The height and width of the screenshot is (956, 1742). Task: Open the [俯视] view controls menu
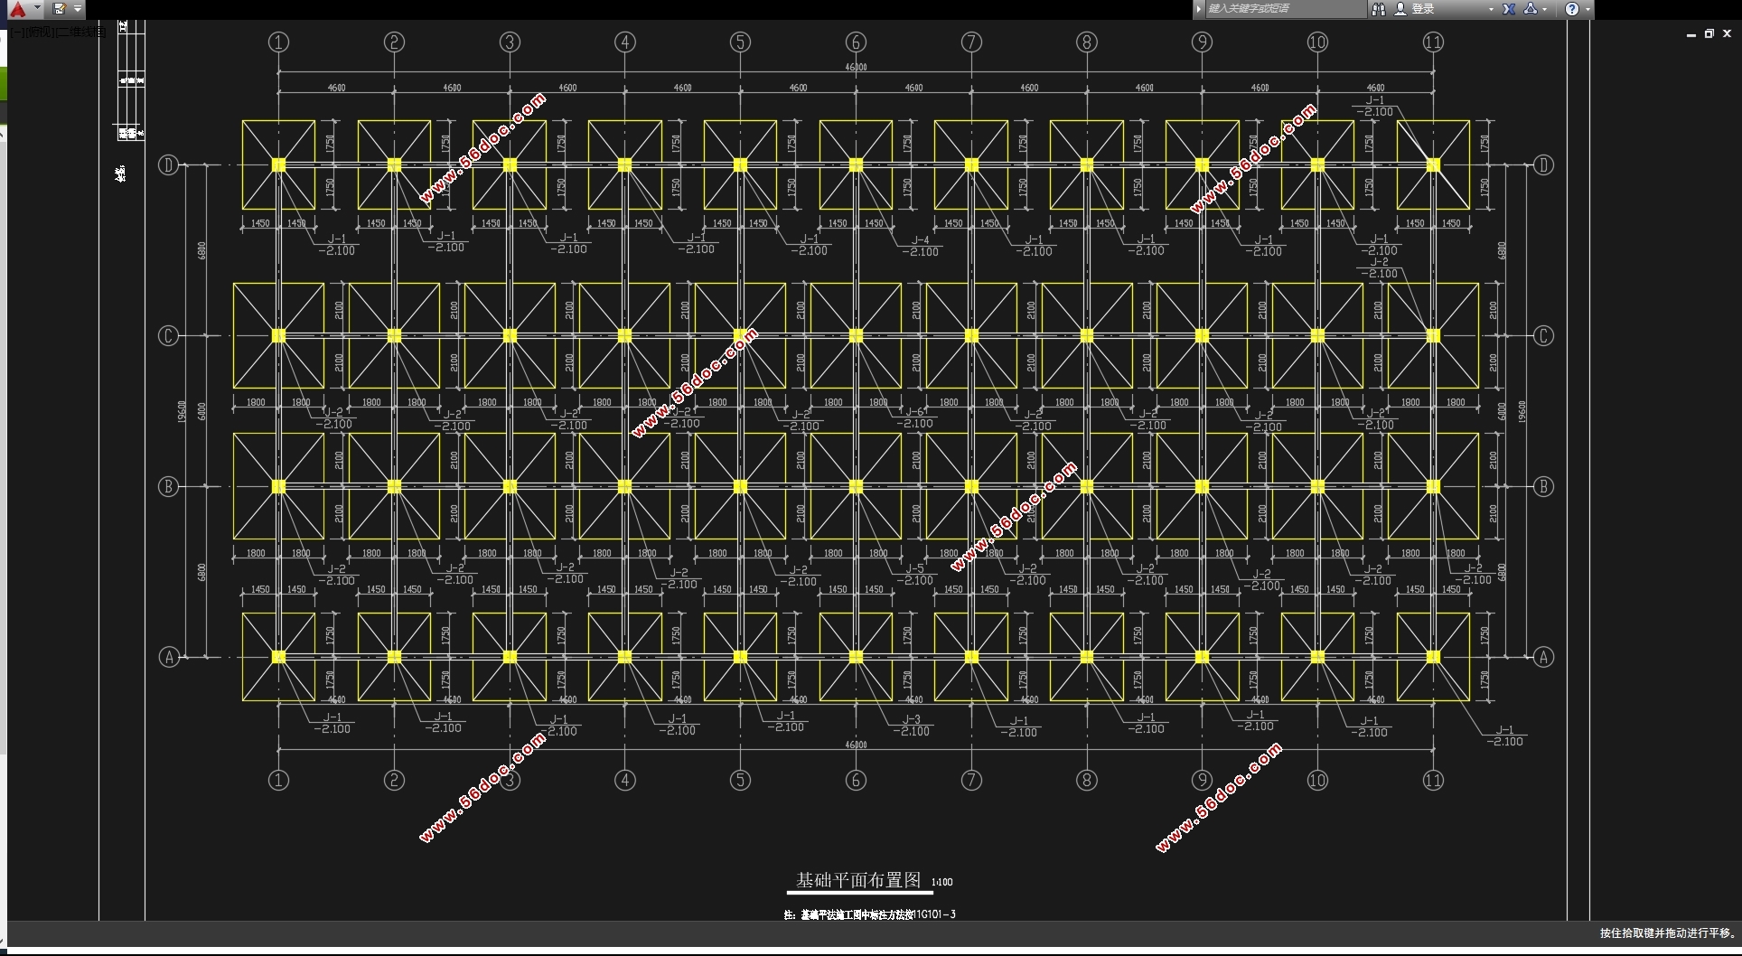tap(40, 33)
